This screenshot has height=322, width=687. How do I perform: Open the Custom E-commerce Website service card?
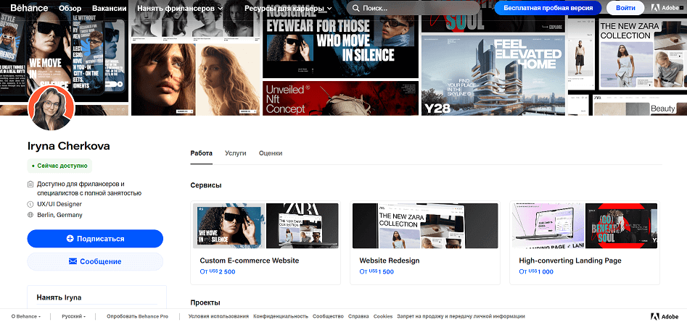(266, 242)
